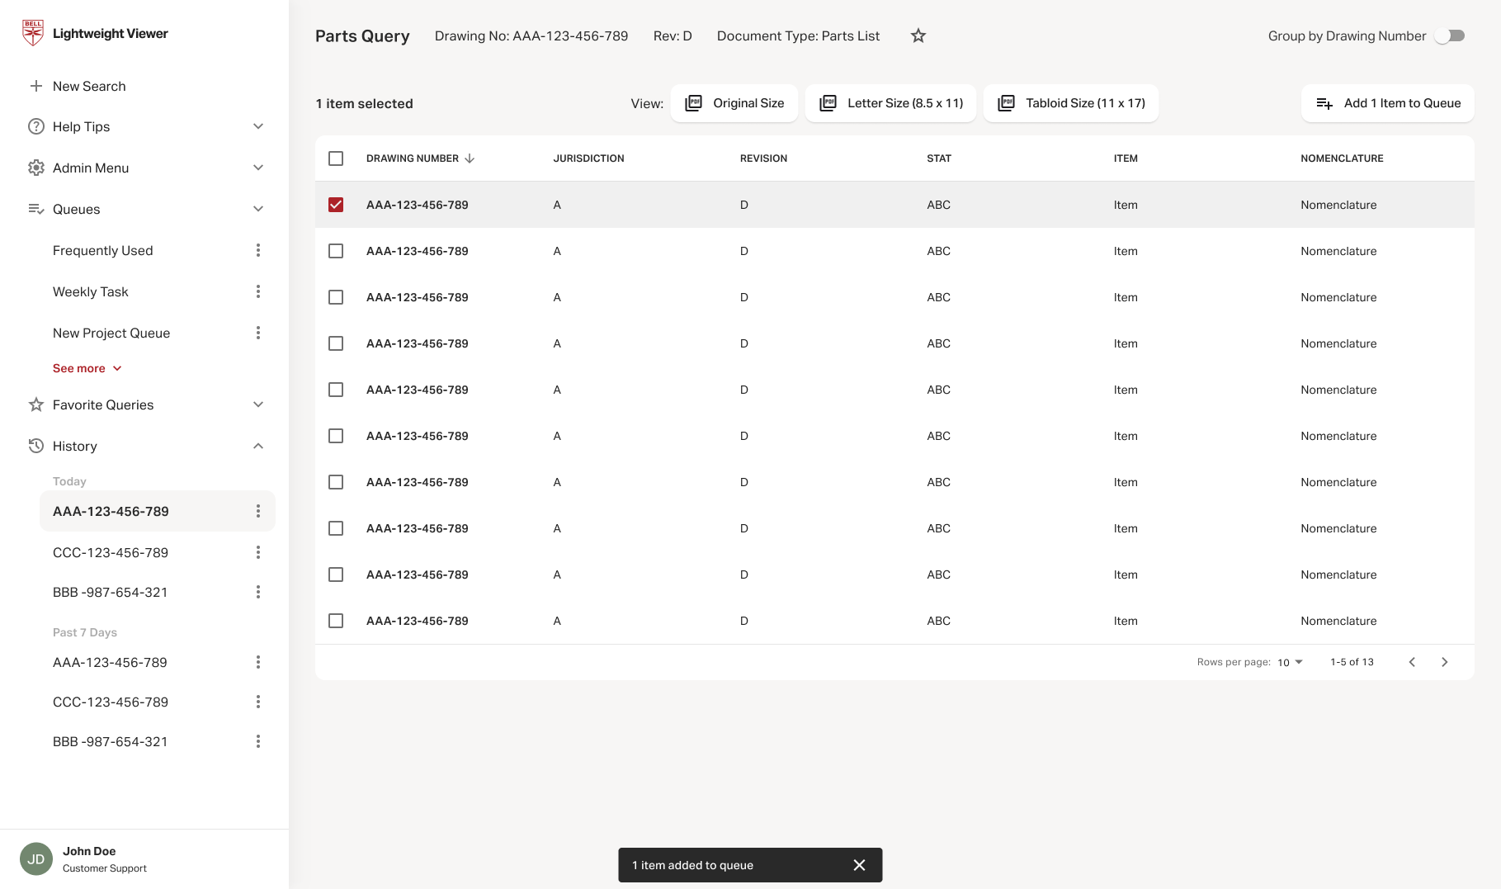
Task: Check the third row checkbox
Action: pos(336,297)
